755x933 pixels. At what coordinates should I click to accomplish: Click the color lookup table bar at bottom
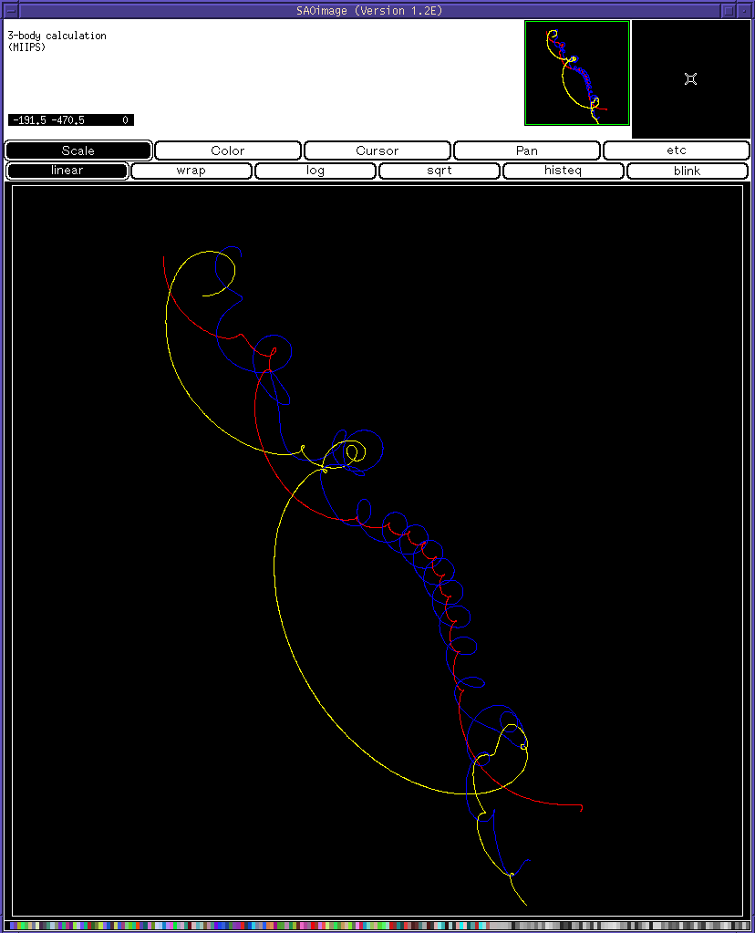coord(377,924)
